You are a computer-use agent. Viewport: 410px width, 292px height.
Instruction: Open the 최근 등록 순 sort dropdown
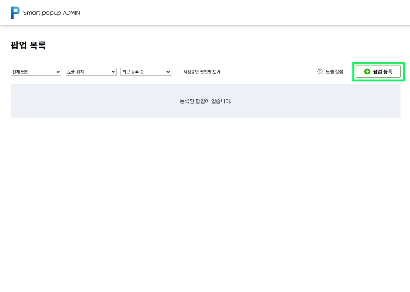click(145, 71)
